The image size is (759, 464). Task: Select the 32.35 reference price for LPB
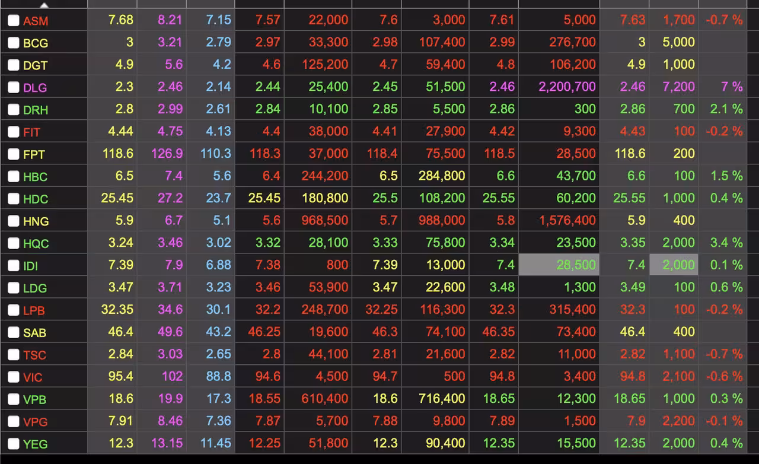click(x=117, y=309)
